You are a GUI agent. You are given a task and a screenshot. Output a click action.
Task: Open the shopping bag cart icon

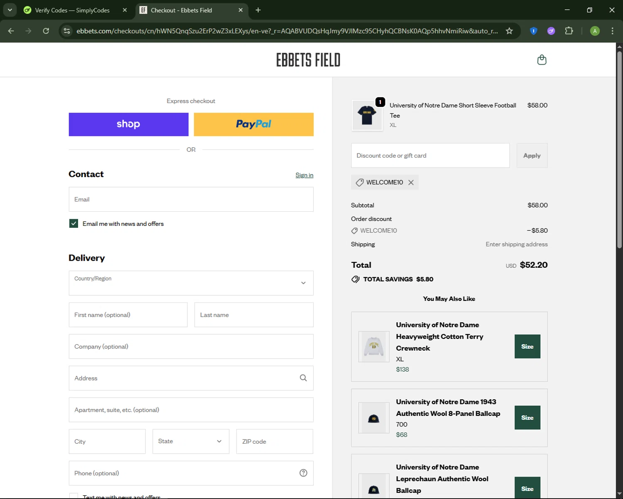pos(542,60)
